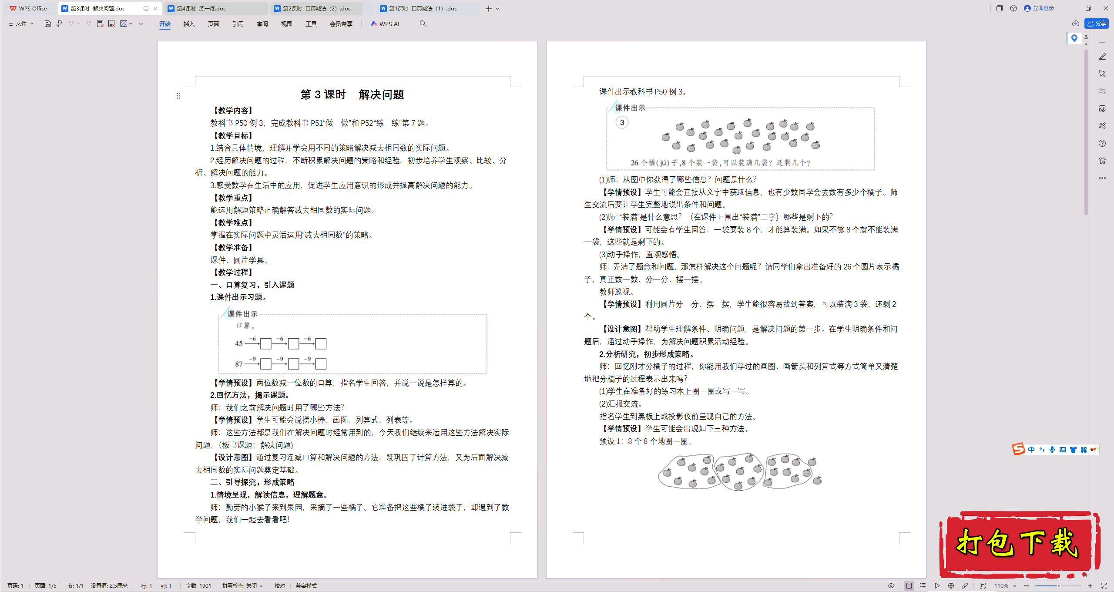Toggle eye protection mode icon
The image size is (1114, 592).
coord(891,586)
